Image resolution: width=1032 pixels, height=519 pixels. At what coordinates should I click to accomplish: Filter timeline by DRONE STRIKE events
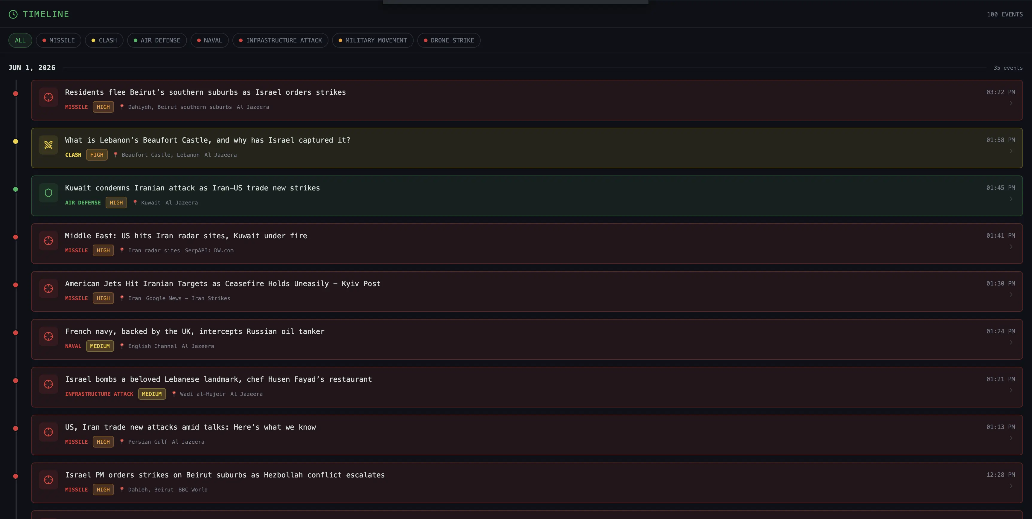pyautogui.click(x=449, y=40)
